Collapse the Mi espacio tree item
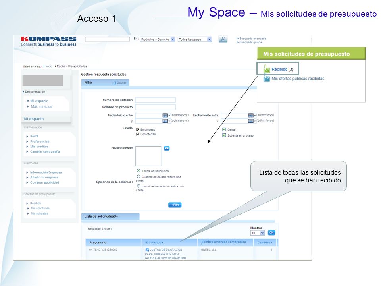The height and width of the screenshot is (286, 381). click(28, 101)
